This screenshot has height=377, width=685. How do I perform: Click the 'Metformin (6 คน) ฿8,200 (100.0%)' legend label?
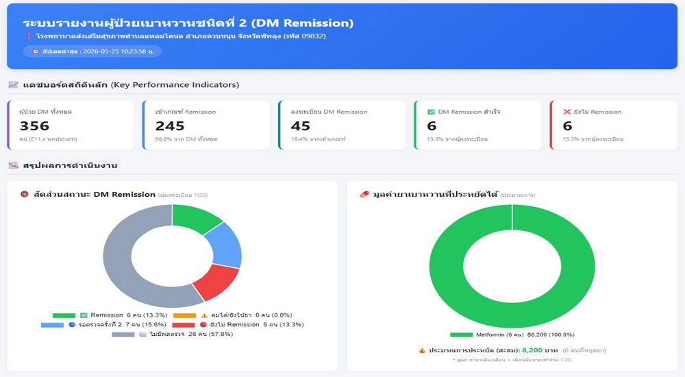point(525,335)
